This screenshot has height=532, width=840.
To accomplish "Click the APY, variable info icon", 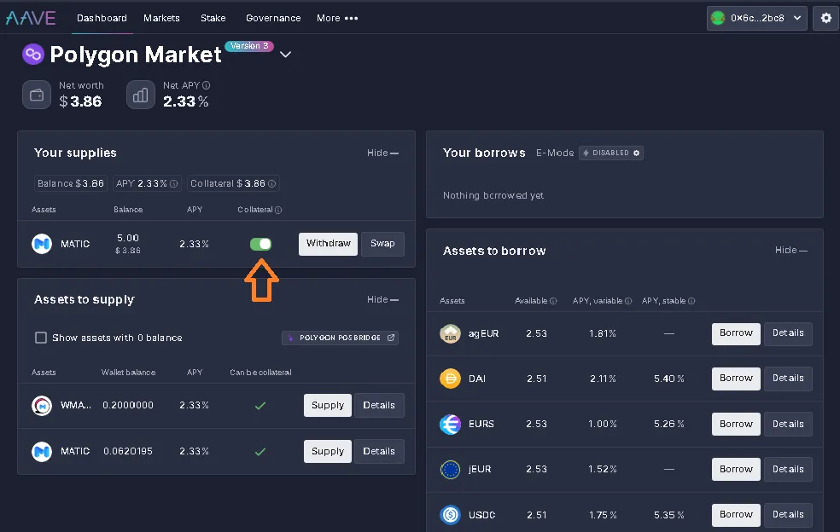I will pos(628,301).
